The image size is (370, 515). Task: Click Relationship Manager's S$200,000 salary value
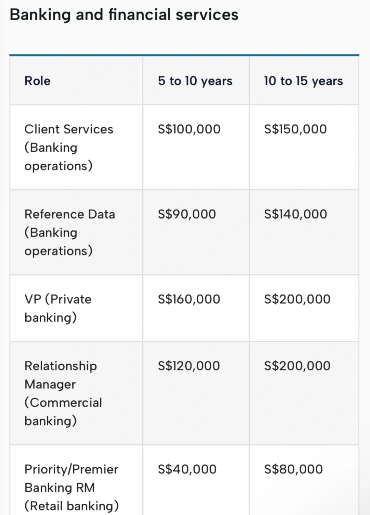297,366
